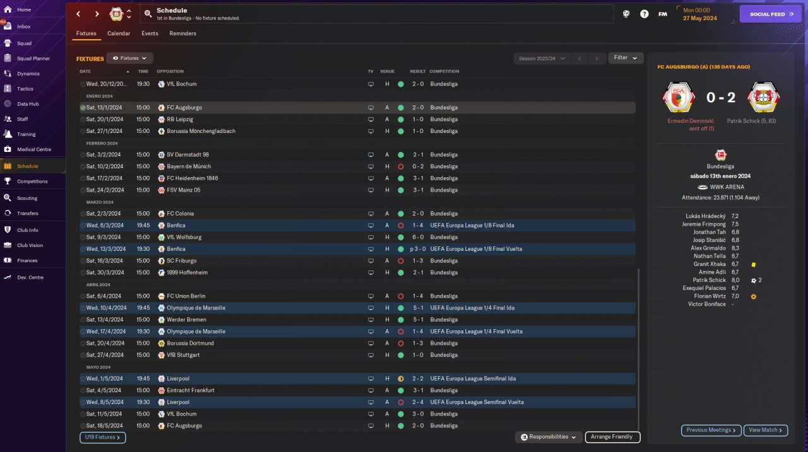808x452 pixels.
Task: Open the Competitions trophy icon
Action: 8,182
